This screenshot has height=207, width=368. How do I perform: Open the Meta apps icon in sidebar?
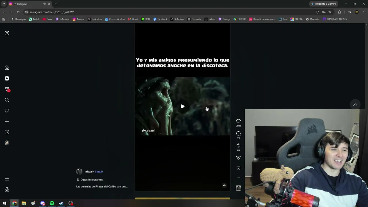pyautogui.click(x=7, y=189)
